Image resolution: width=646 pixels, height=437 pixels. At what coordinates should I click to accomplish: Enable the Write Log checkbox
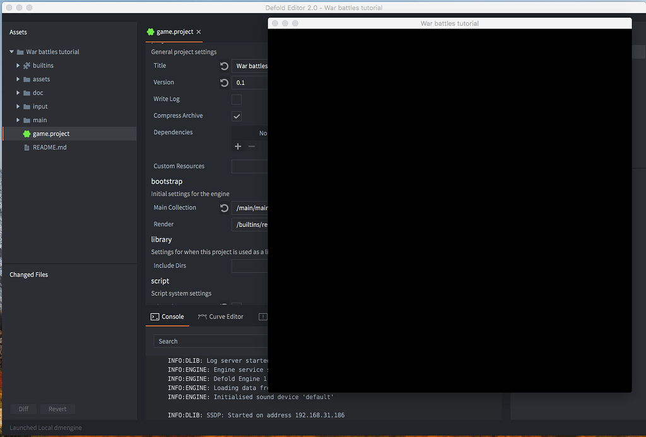coord(237,99)
